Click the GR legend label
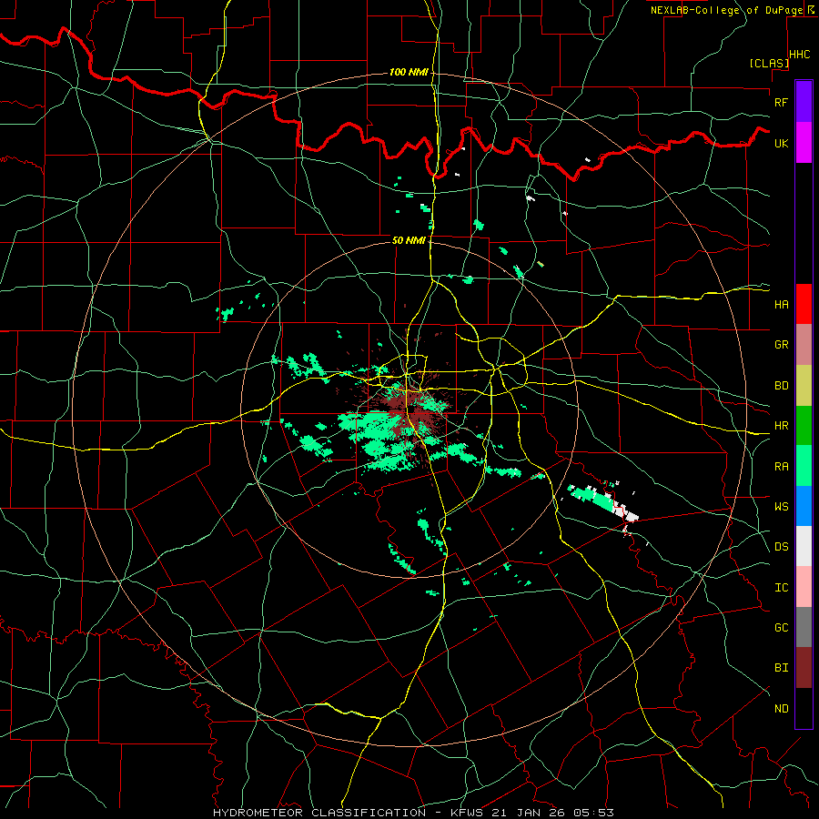The width and height of the screenshot is (819, 819). pos(781,345)
